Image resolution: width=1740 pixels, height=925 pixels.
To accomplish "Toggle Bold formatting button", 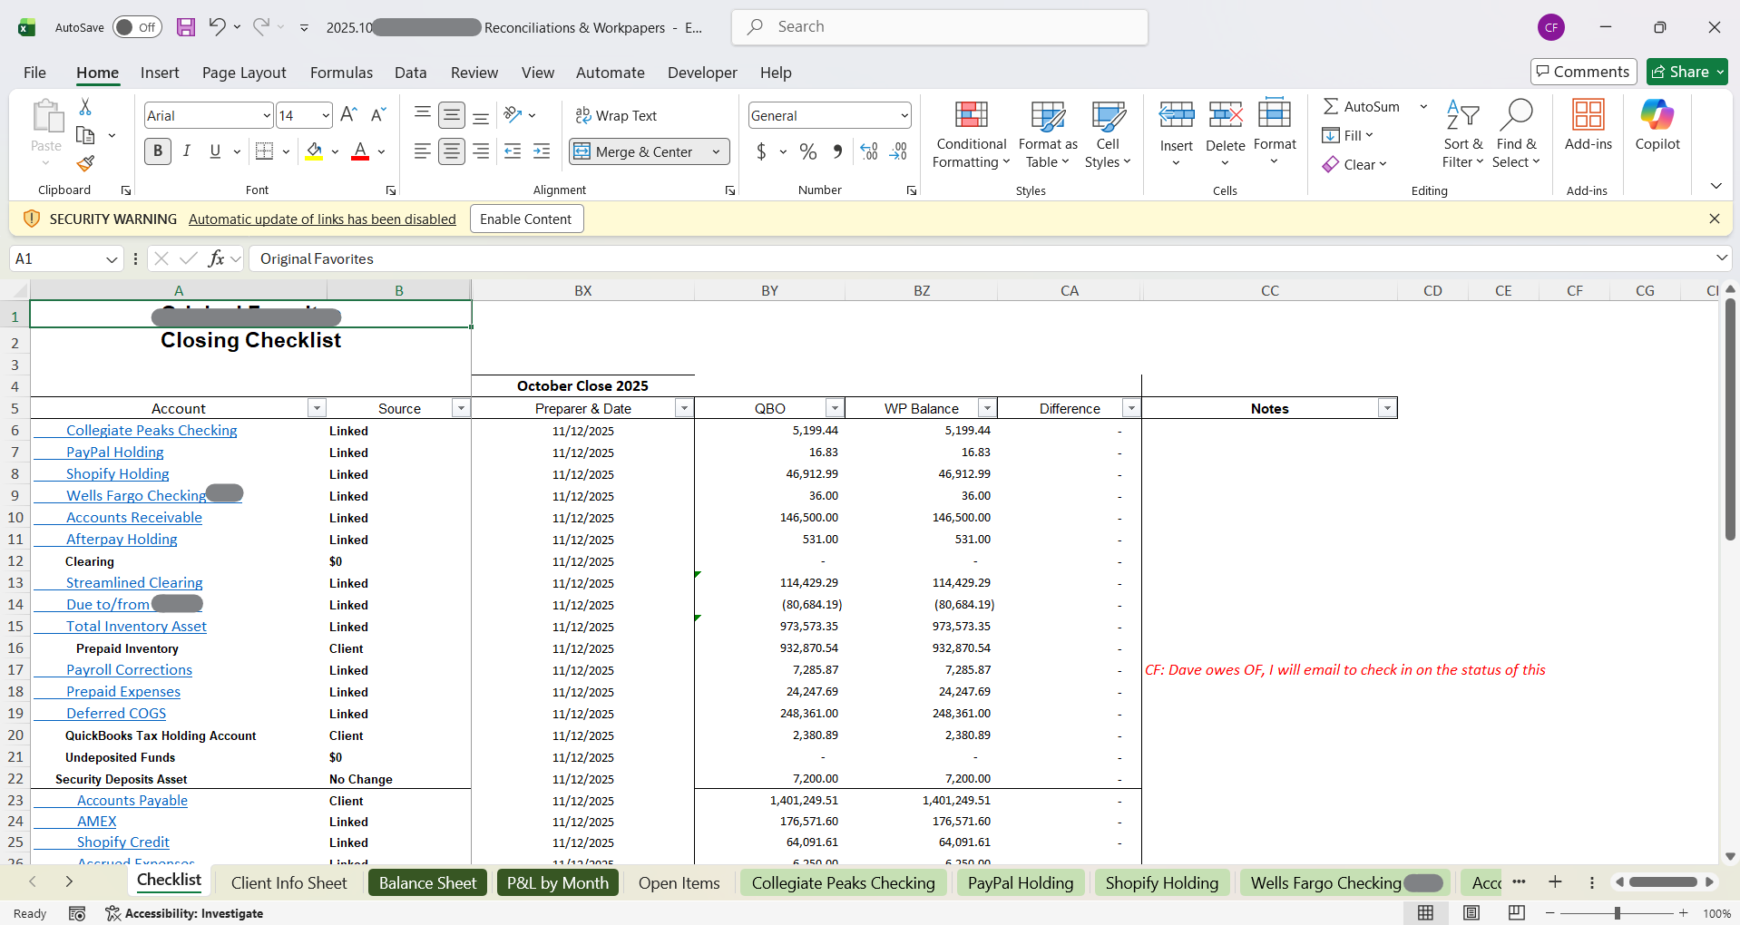I will point(158,151).
